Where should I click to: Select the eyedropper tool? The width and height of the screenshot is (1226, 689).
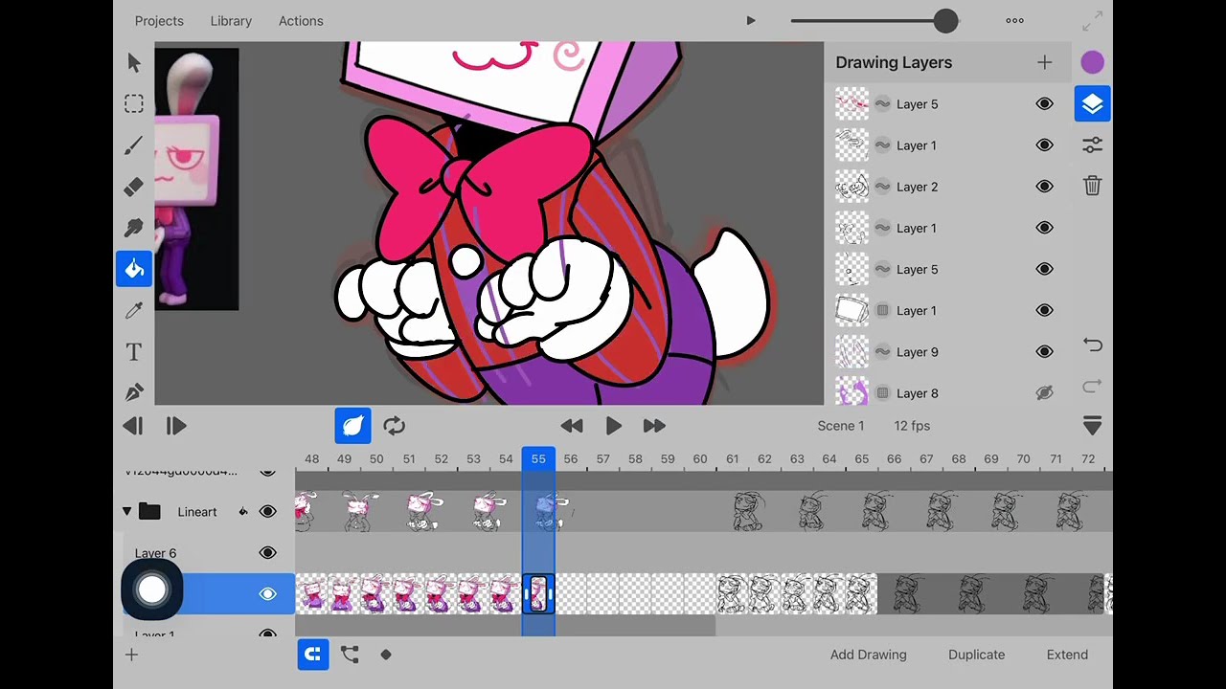[133, 310]
